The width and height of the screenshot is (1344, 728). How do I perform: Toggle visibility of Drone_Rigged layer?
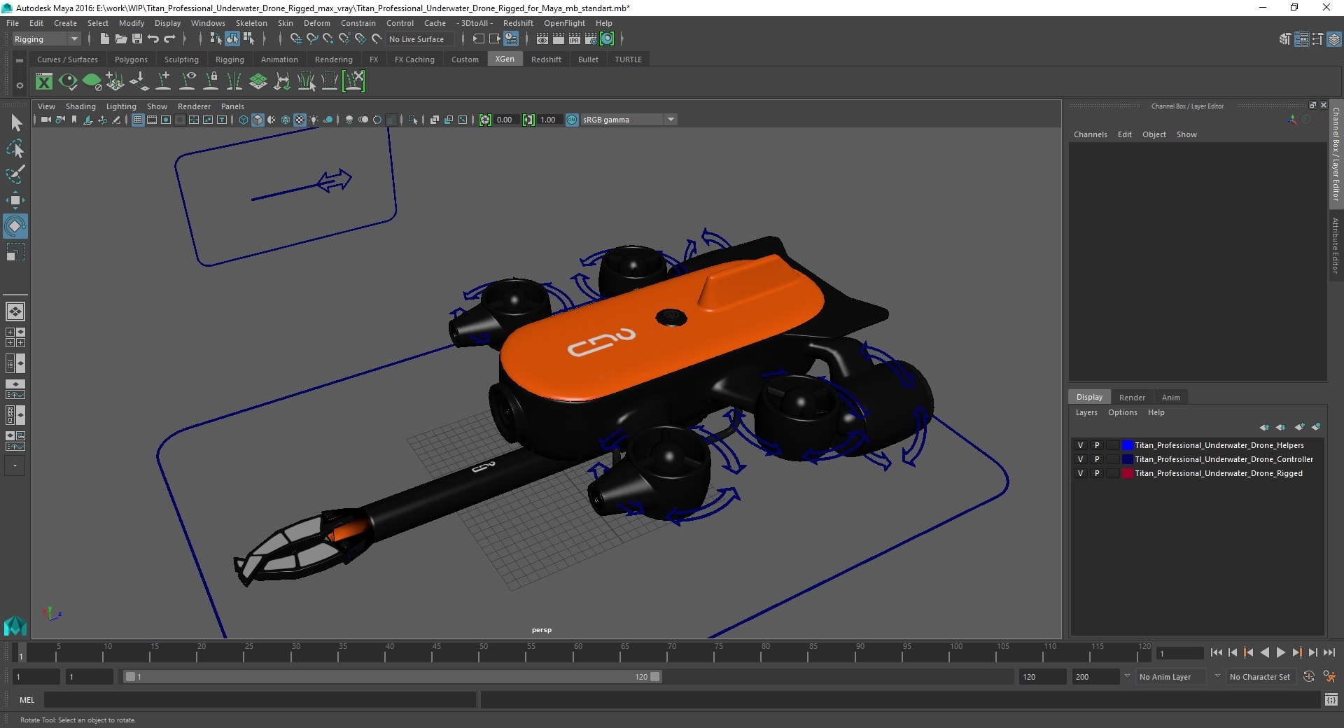(x=1080, y=473)
